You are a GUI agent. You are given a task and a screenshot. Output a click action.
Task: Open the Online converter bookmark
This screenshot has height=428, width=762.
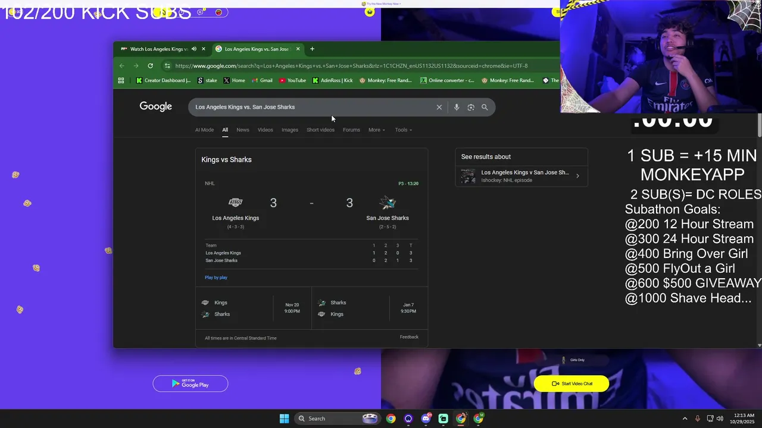point(446,80)
